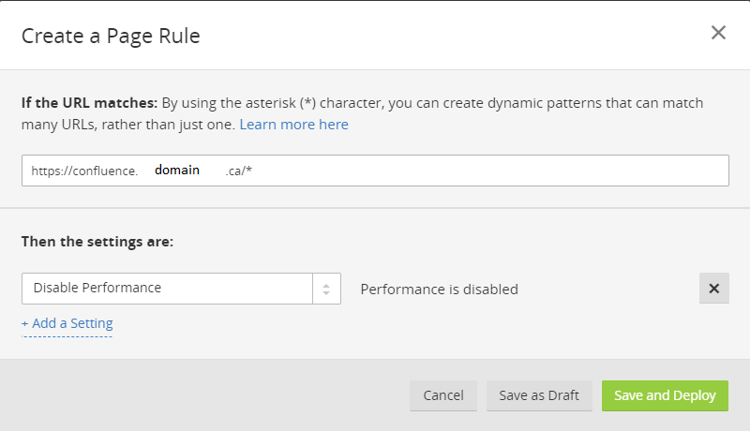Click the 'If the URL matches:' label

(90, 103)
